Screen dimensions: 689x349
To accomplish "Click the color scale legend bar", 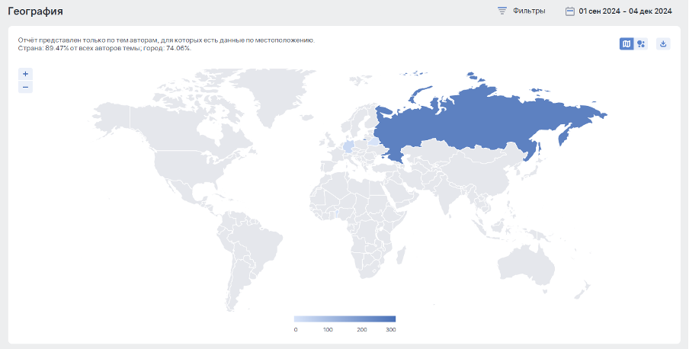I will pos(344,319).
